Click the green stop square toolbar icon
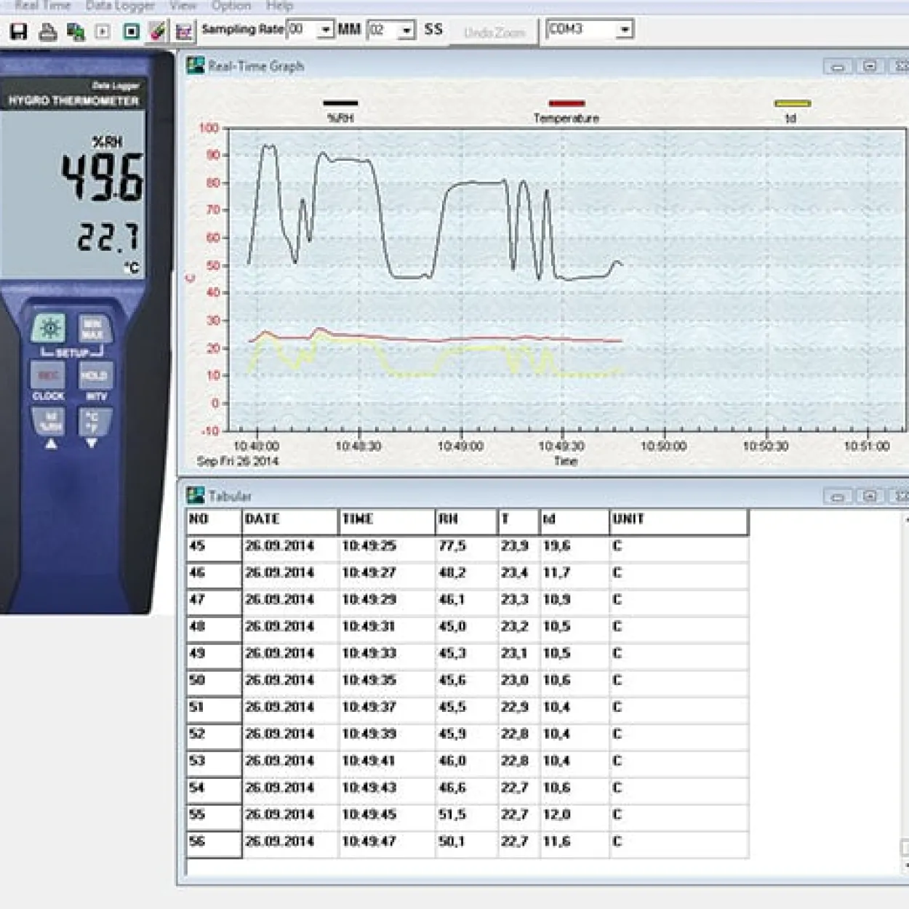This screenshot has width=909, height=909. click(x=131, y=31)
